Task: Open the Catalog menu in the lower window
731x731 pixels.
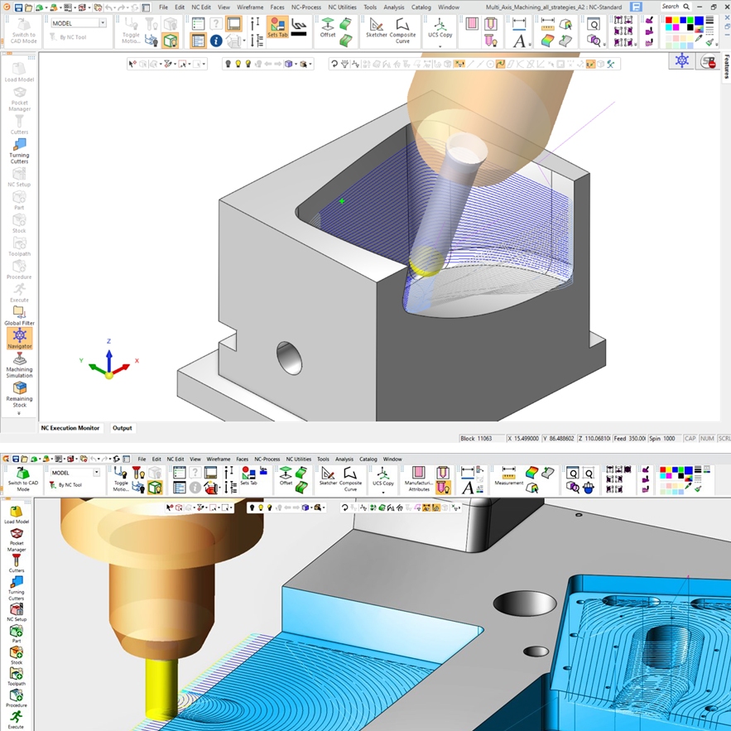Action: 368,459
